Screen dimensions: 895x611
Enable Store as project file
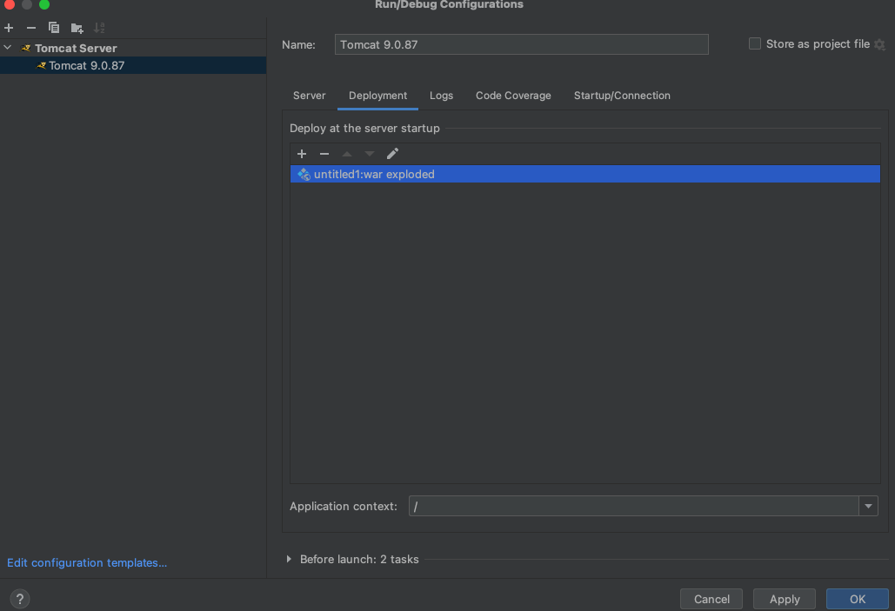[x=755, y=44]
